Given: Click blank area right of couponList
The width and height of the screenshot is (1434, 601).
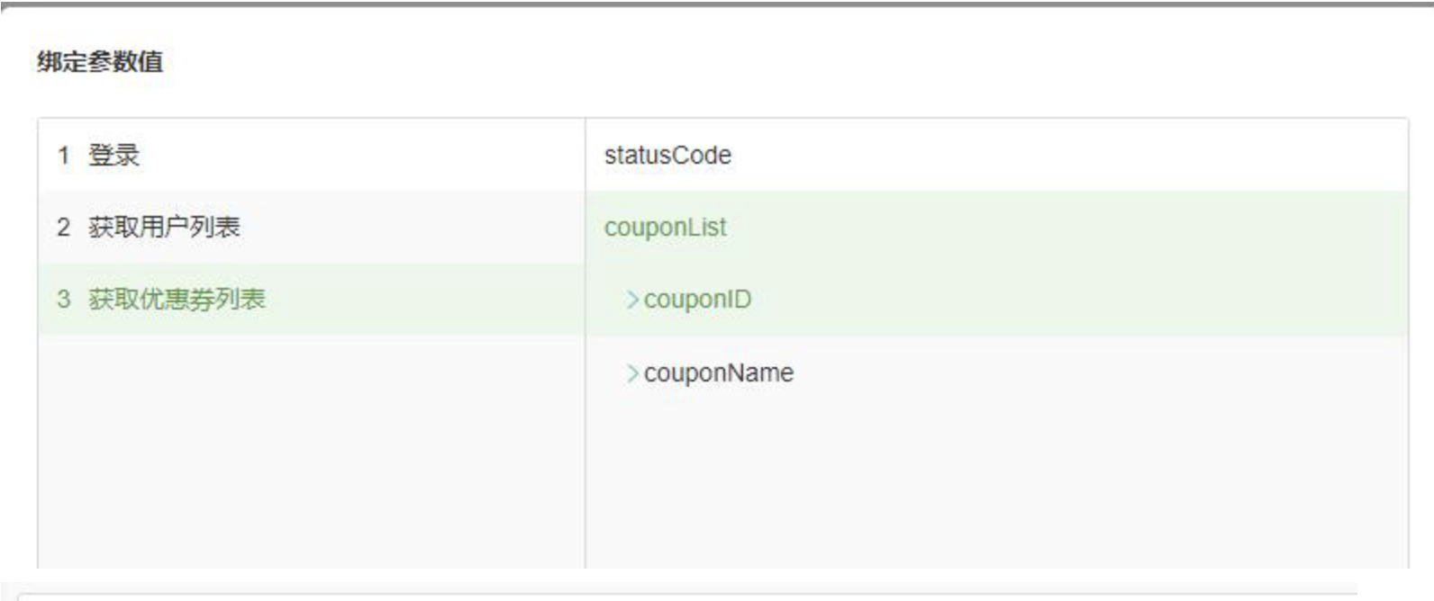Looking at the screenshot, I should [1081, 228].
